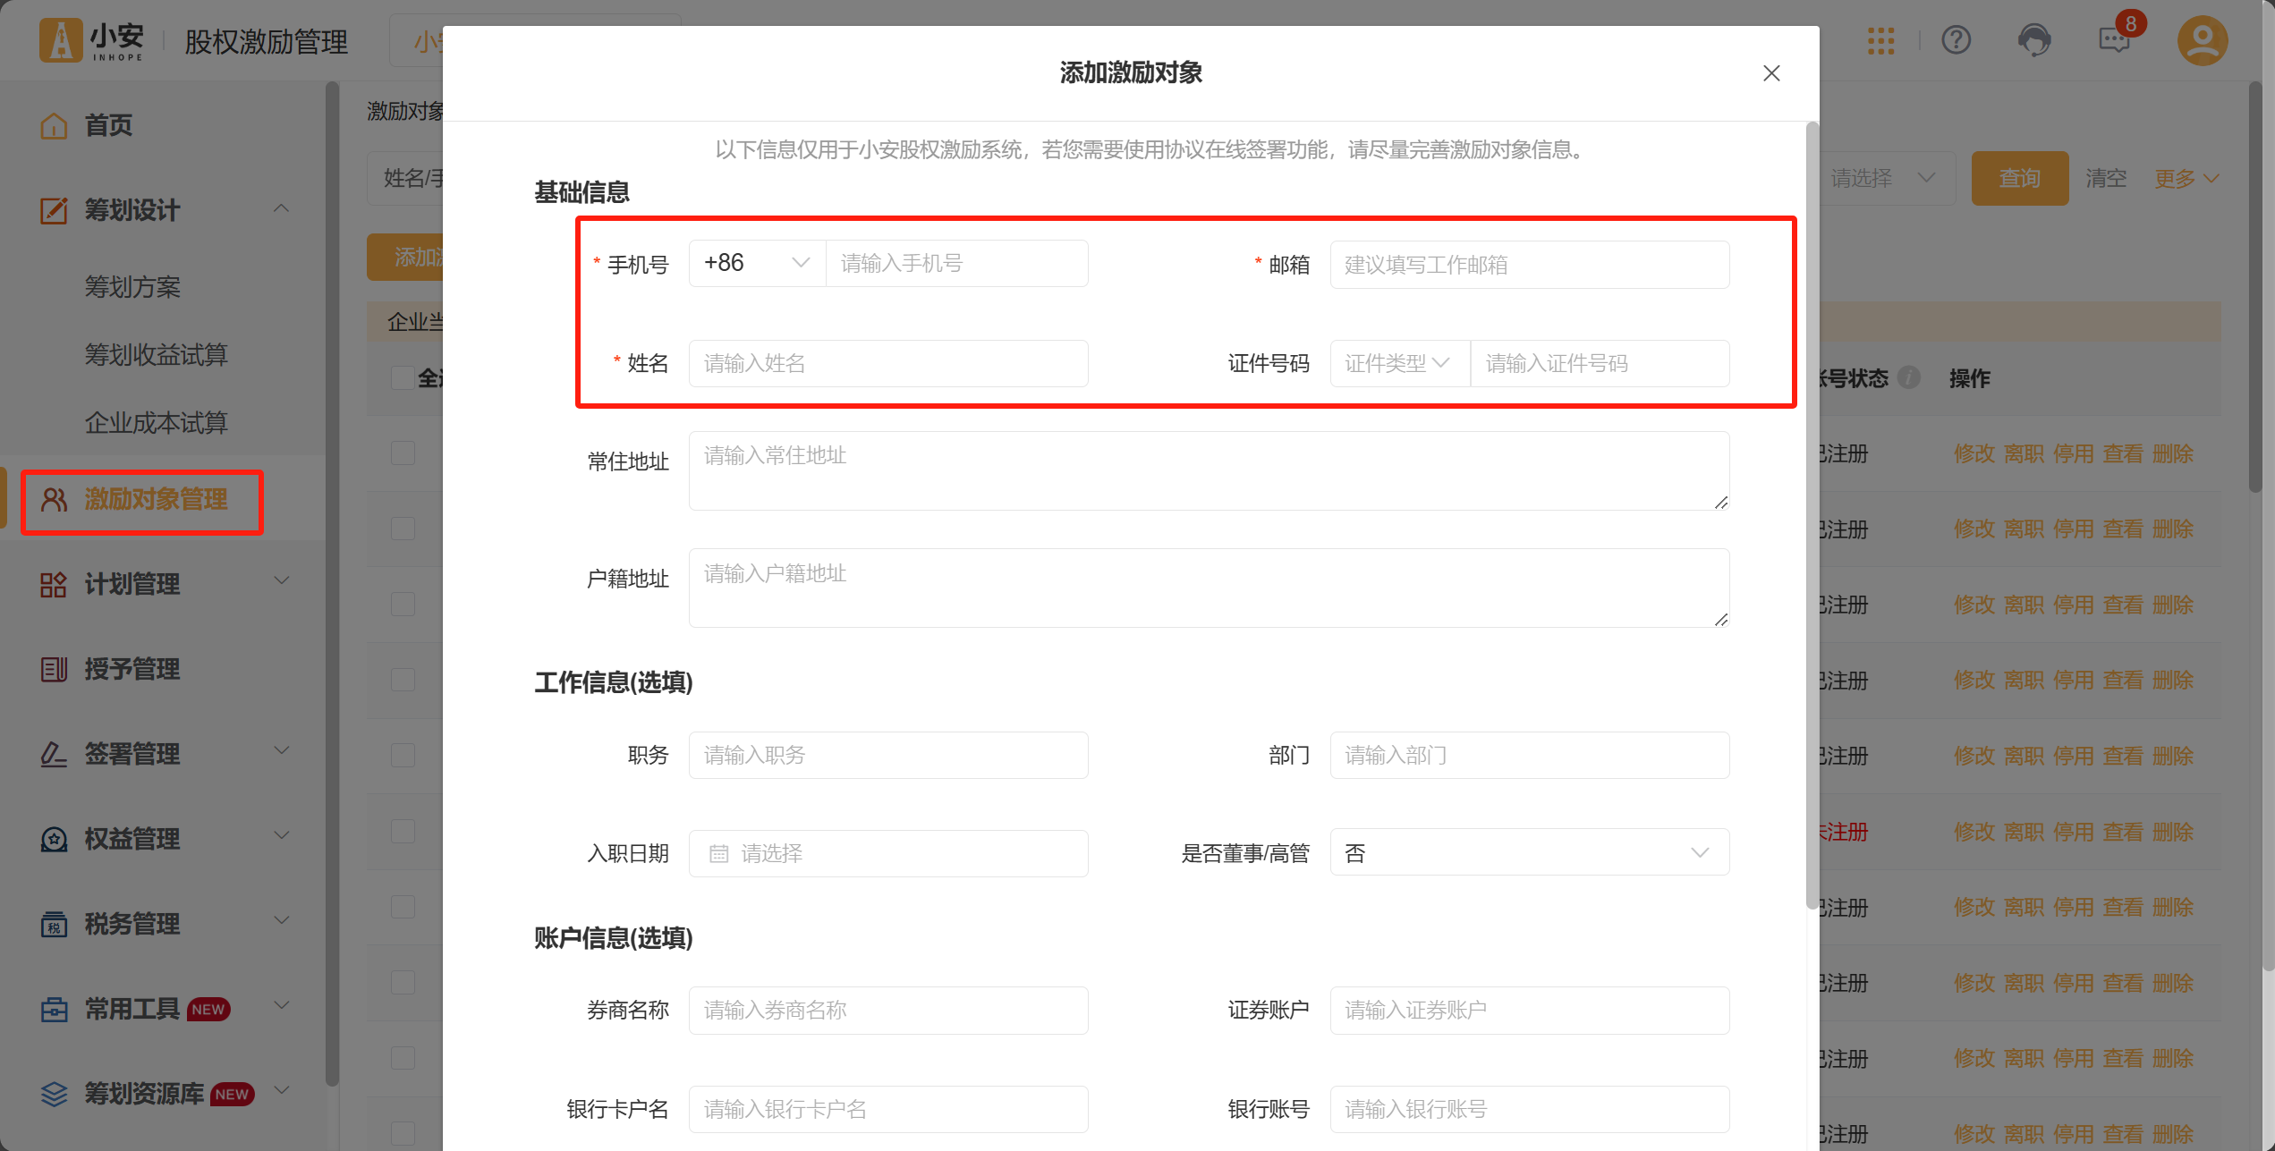Focus the 请输入券商名称 input field

pyautogui.click(x=888, y=1010)
